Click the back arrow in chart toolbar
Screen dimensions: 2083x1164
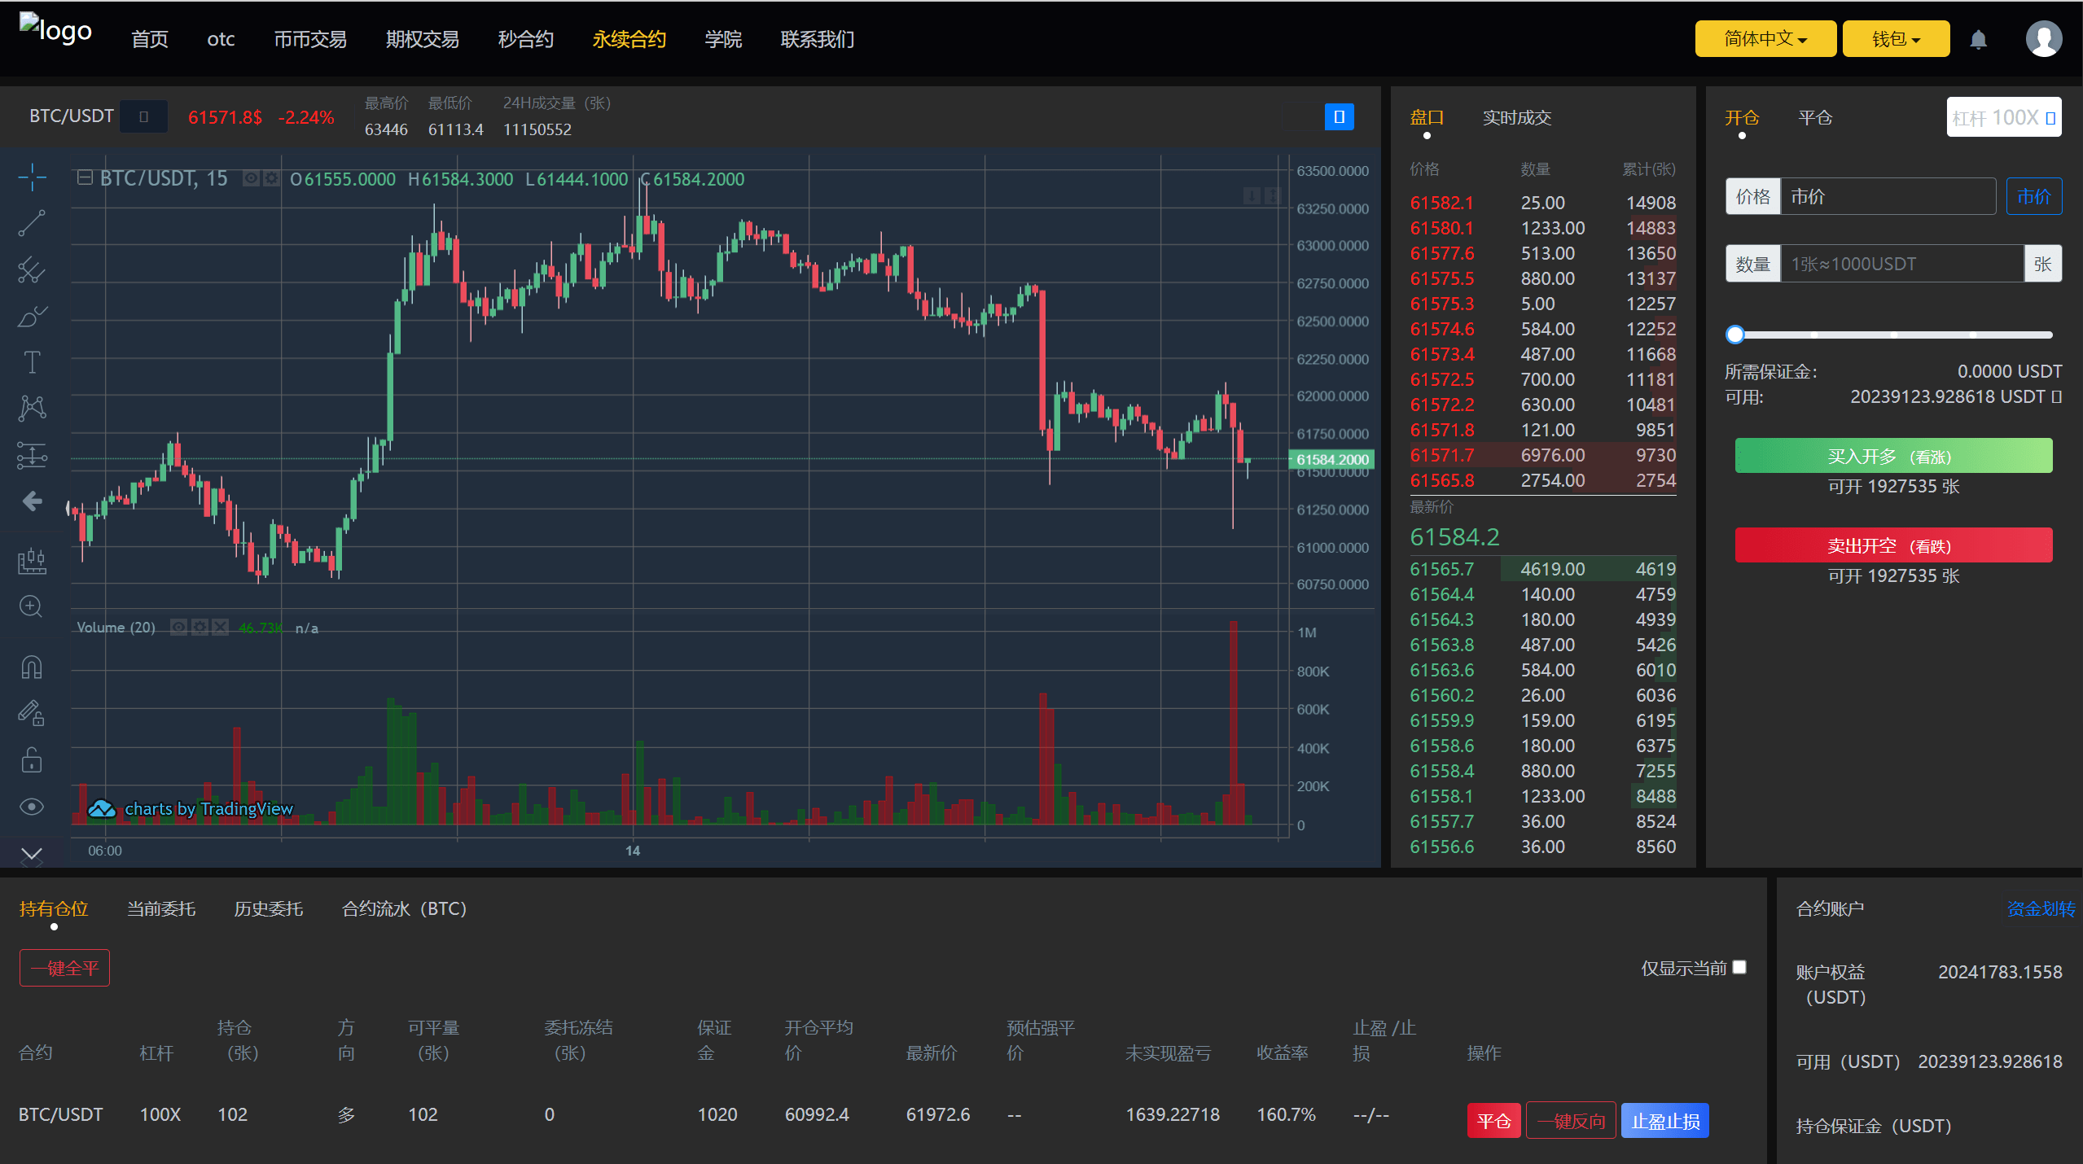[x=32, y=501]
